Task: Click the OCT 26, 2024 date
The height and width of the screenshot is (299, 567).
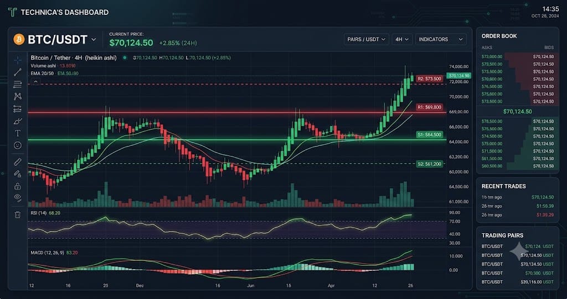Action: (545, 16)
